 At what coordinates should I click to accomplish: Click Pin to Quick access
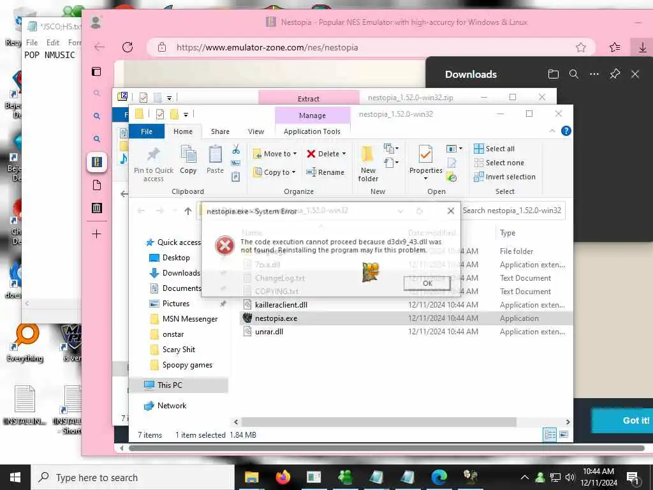coord(153,165)
